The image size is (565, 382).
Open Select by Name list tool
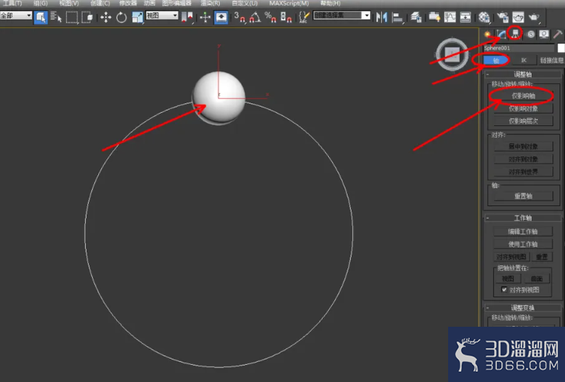click(56, 17)
